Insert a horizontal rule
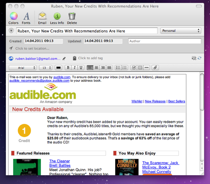 (147, 68)
